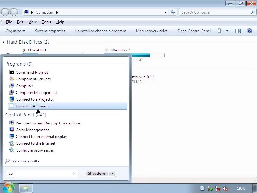
Task: Expand shut down options arrow
Action: [112, 173]
